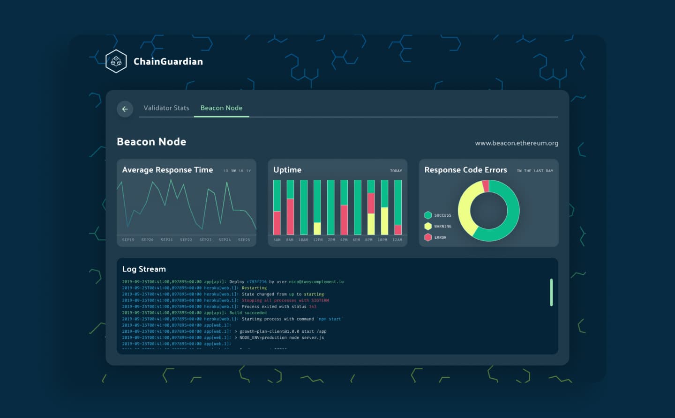Click the Log Stream scrollbar thumb
Viewport: 675px width, 418px height.
coord(551,293)
